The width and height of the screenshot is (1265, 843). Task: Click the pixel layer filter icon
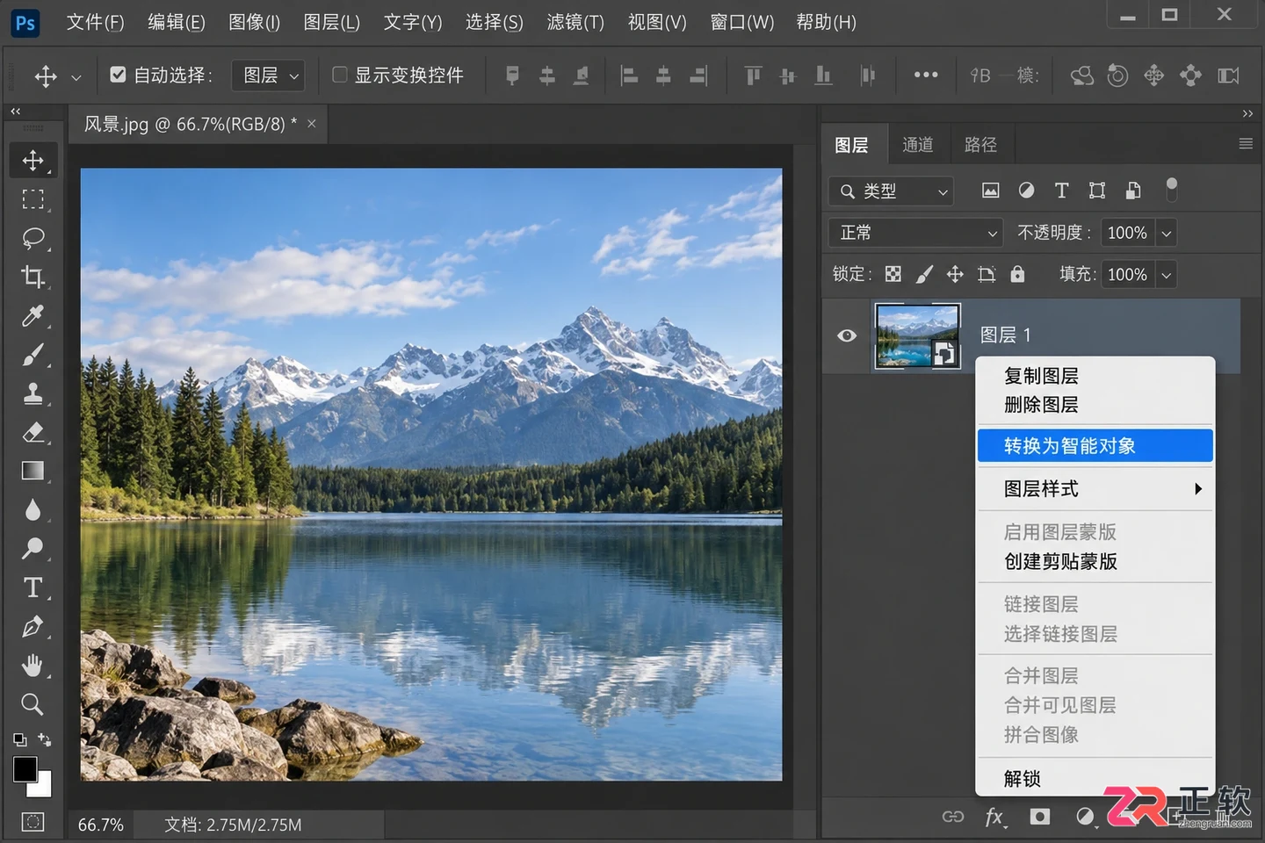pyautogui.click(x=990, y=191)
